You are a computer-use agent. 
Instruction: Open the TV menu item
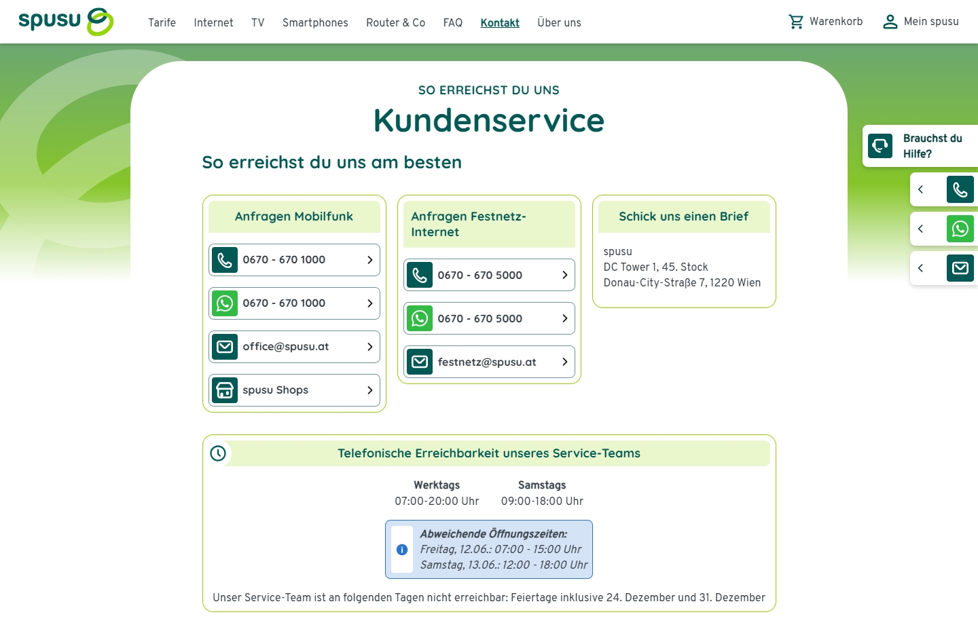[x=258, y=22]
